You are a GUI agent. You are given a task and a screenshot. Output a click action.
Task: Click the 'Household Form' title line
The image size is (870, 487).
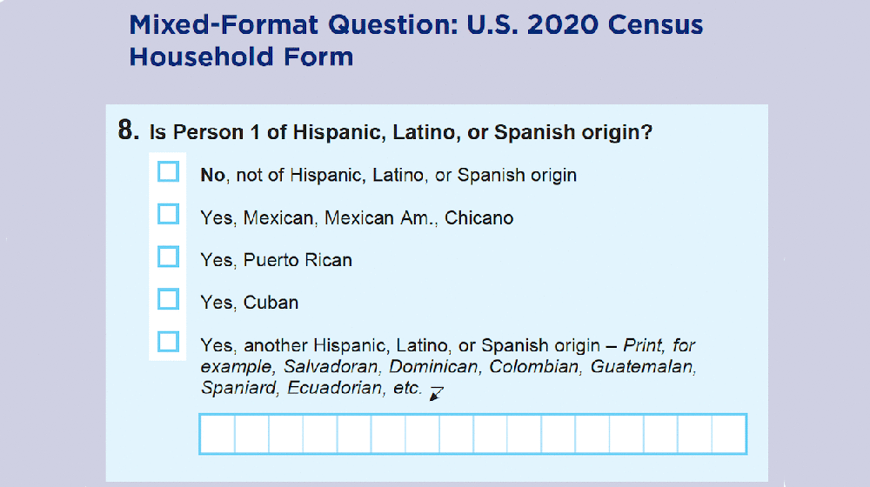click(x=241, y=57)
